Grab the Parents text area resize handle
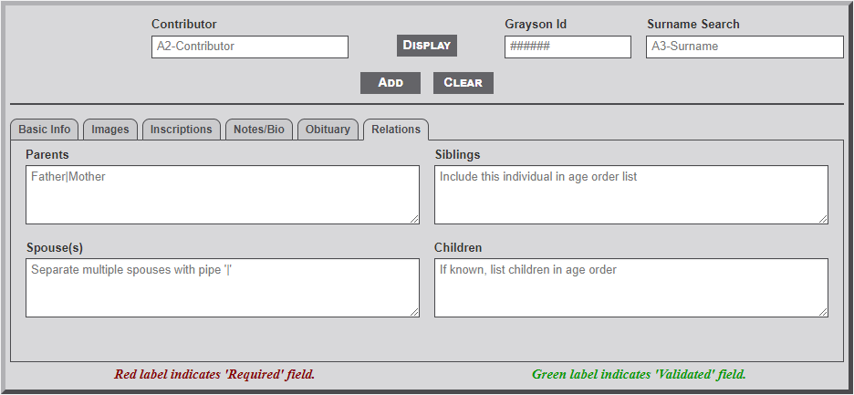 (414, 219)
